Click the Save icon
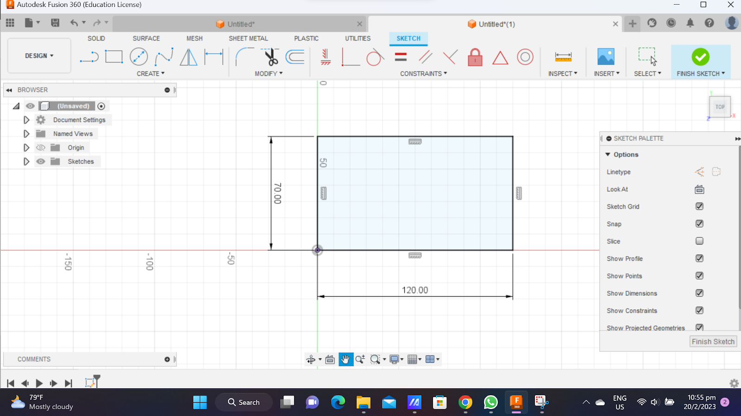This screenshot has height=416, width=741. click(55, 23)
